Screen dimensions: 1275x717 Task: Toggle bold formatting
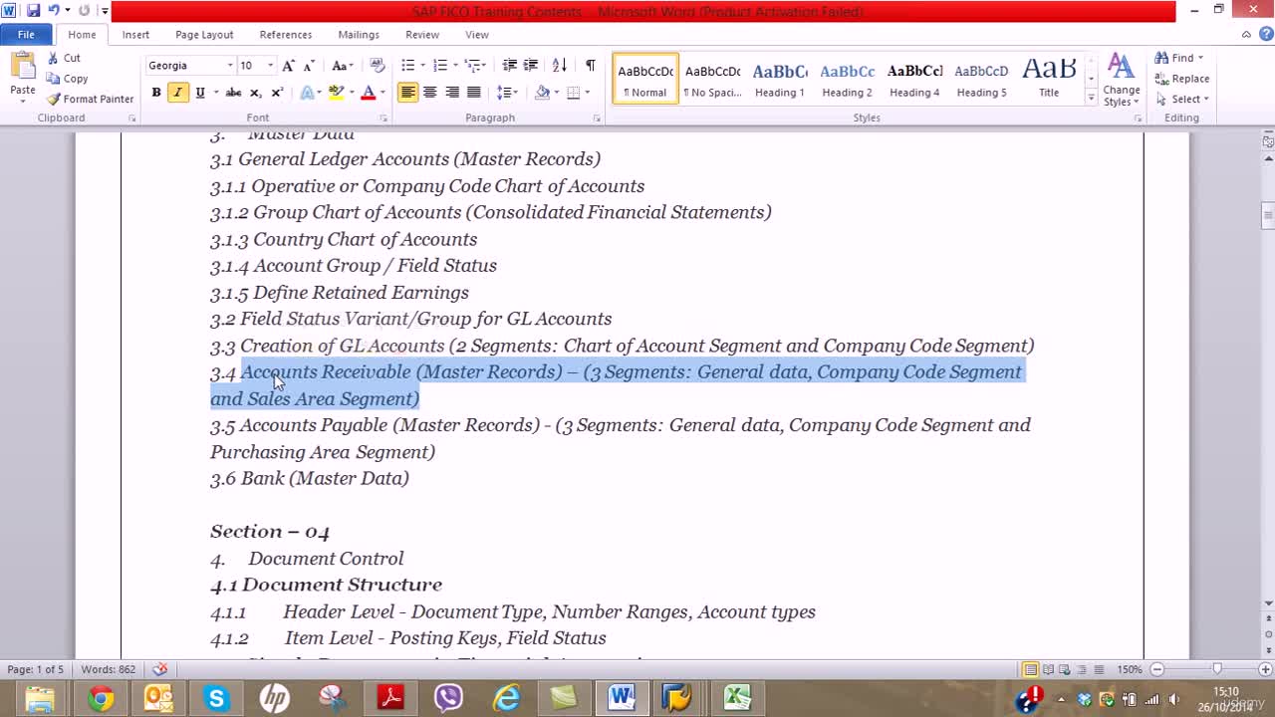point(156,93)
